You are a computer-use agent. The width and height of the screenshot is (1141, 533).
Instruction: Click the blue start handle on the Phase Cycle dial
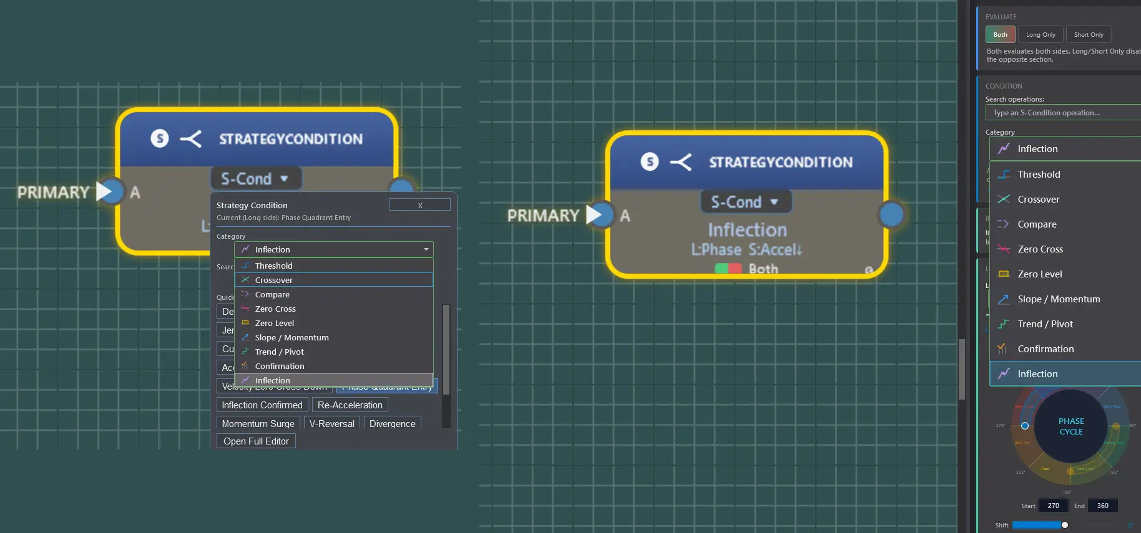coord(1025,426)
